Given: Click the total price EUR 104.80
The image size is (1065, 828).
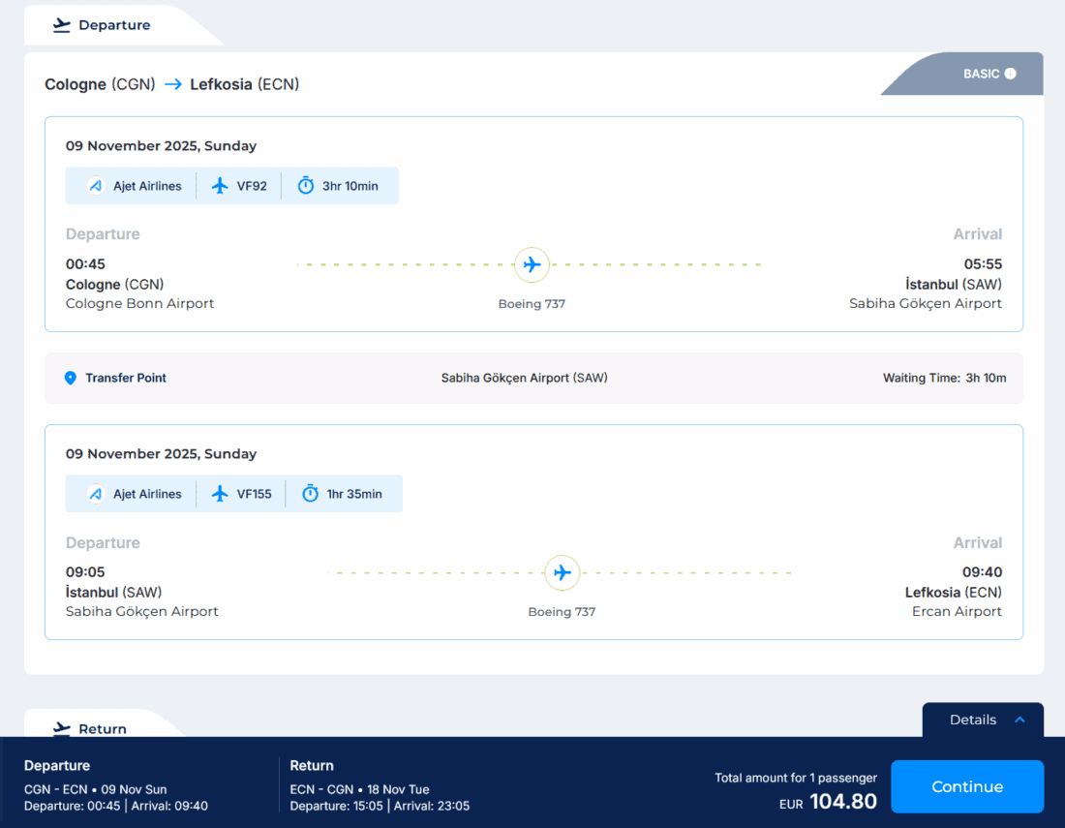Looking at the screenshot, I should click(x=828, y=802).
